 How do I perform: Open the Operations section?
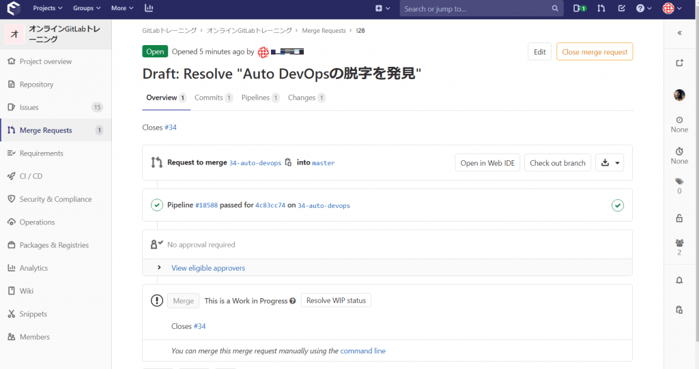(37, 222)
